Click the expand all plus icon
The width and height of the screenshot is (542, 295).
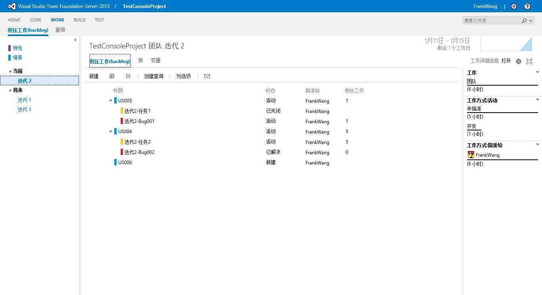coord(112,76)
